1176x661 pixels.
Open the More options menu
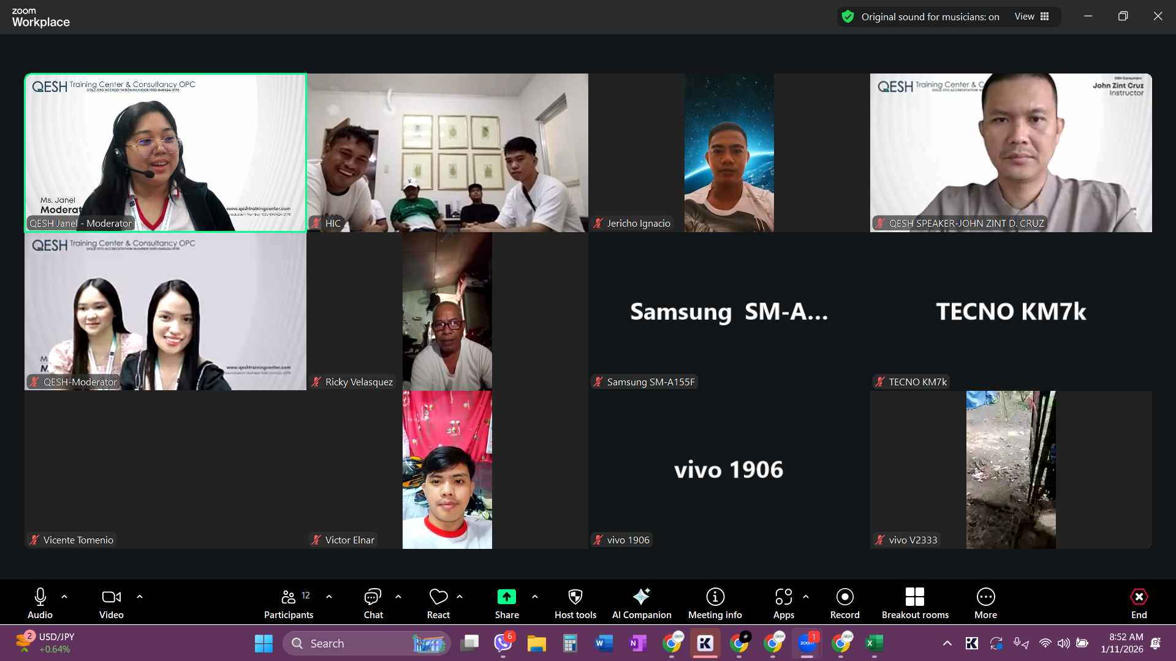[x=985, y=603]
